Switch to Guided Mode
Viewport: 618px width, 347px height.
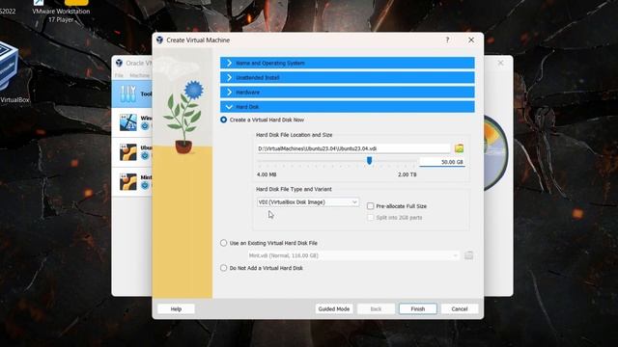click(334, 308)
